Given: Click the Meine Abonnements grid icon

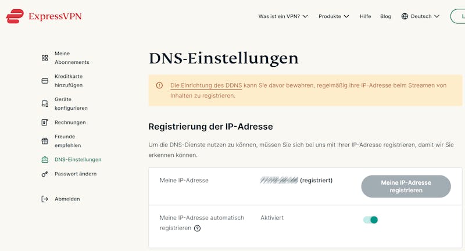Looking at the screenshot, I should (45, 58).
